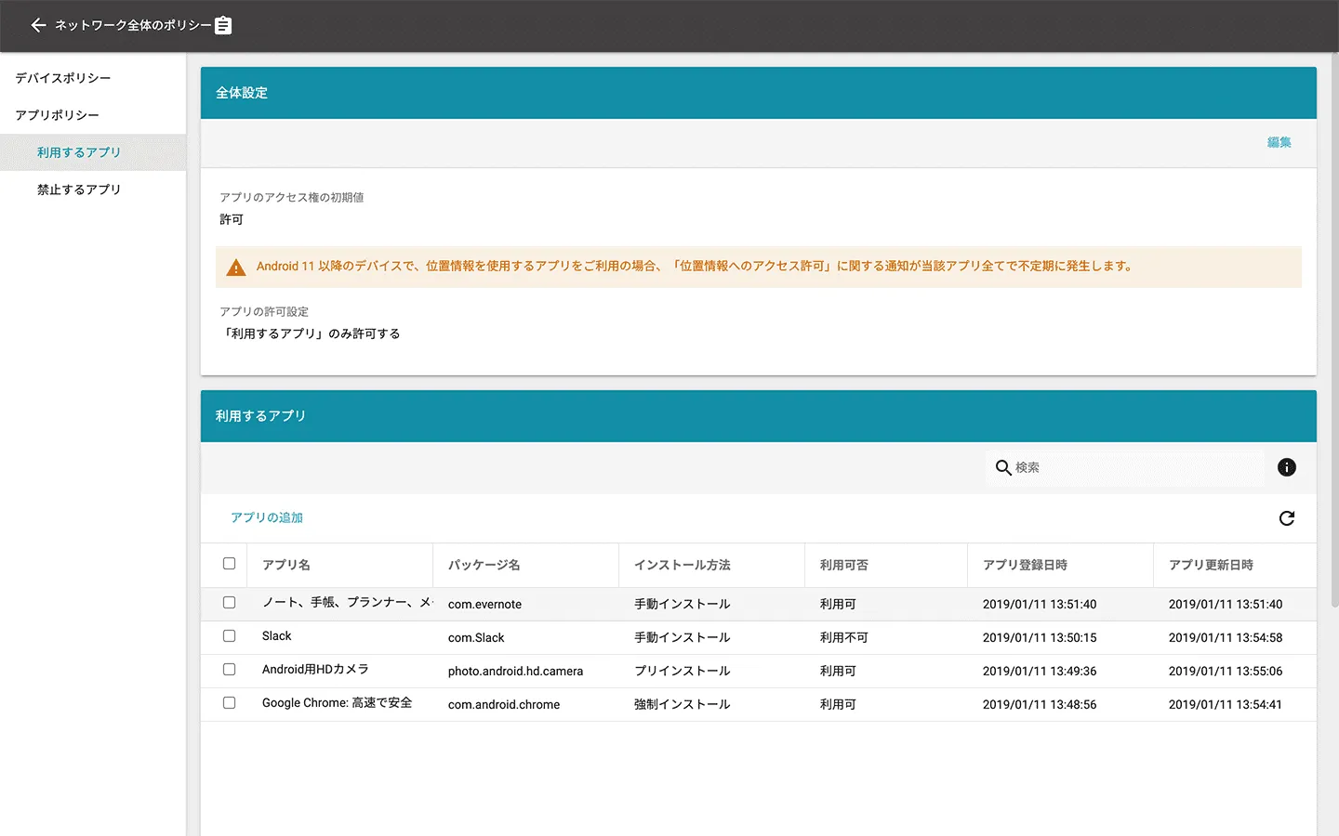Click update time 2019/01/11 13:55:06
1339x836 pixels.
pyautogui.click(x=1226, y=671)
